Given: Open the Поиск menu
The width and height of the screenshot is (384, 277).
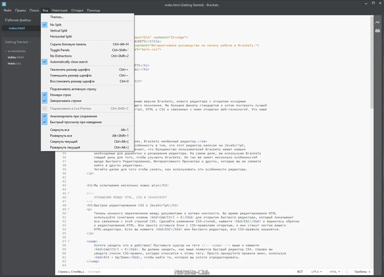Looking at the screenshot, I should [x=34, y=10].
